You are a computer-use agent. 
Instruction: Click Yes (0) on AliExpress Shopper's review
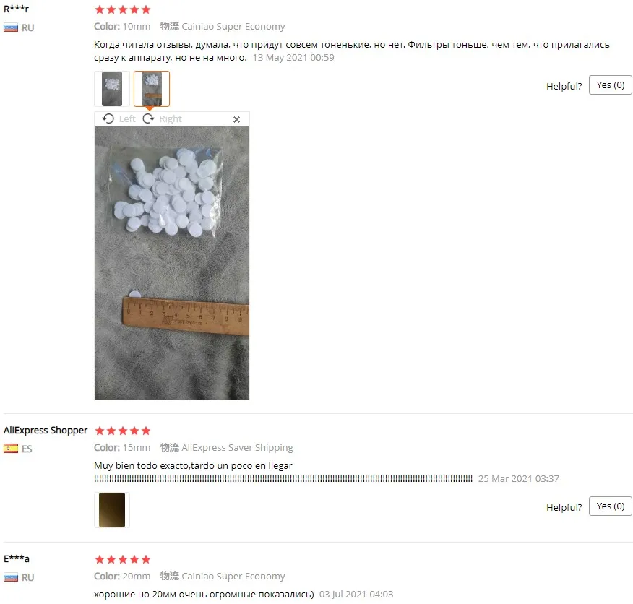pyautogui.click(x=610, y=506)
